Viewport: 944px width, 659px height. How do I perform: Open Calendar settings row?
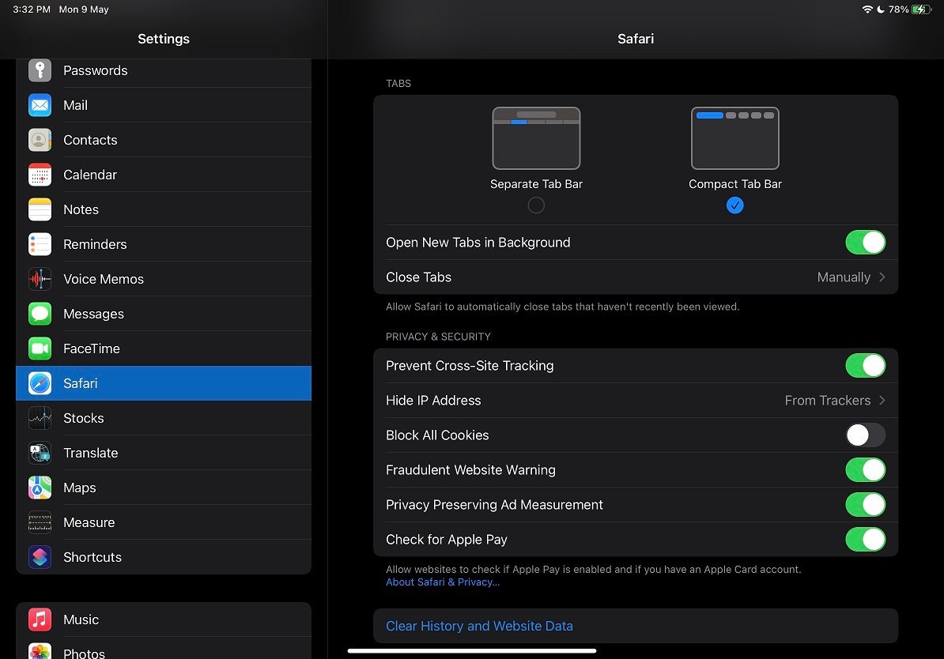[164, 175]
